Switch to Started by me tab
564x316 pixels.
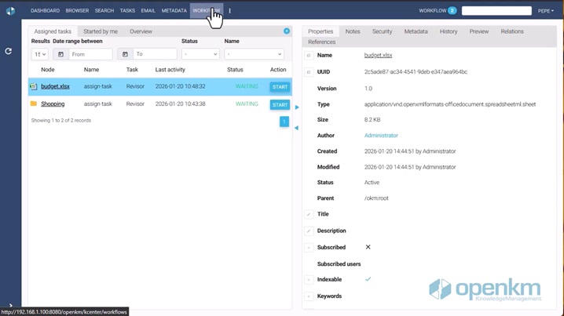pyautogui.click(x=101, y=31)
